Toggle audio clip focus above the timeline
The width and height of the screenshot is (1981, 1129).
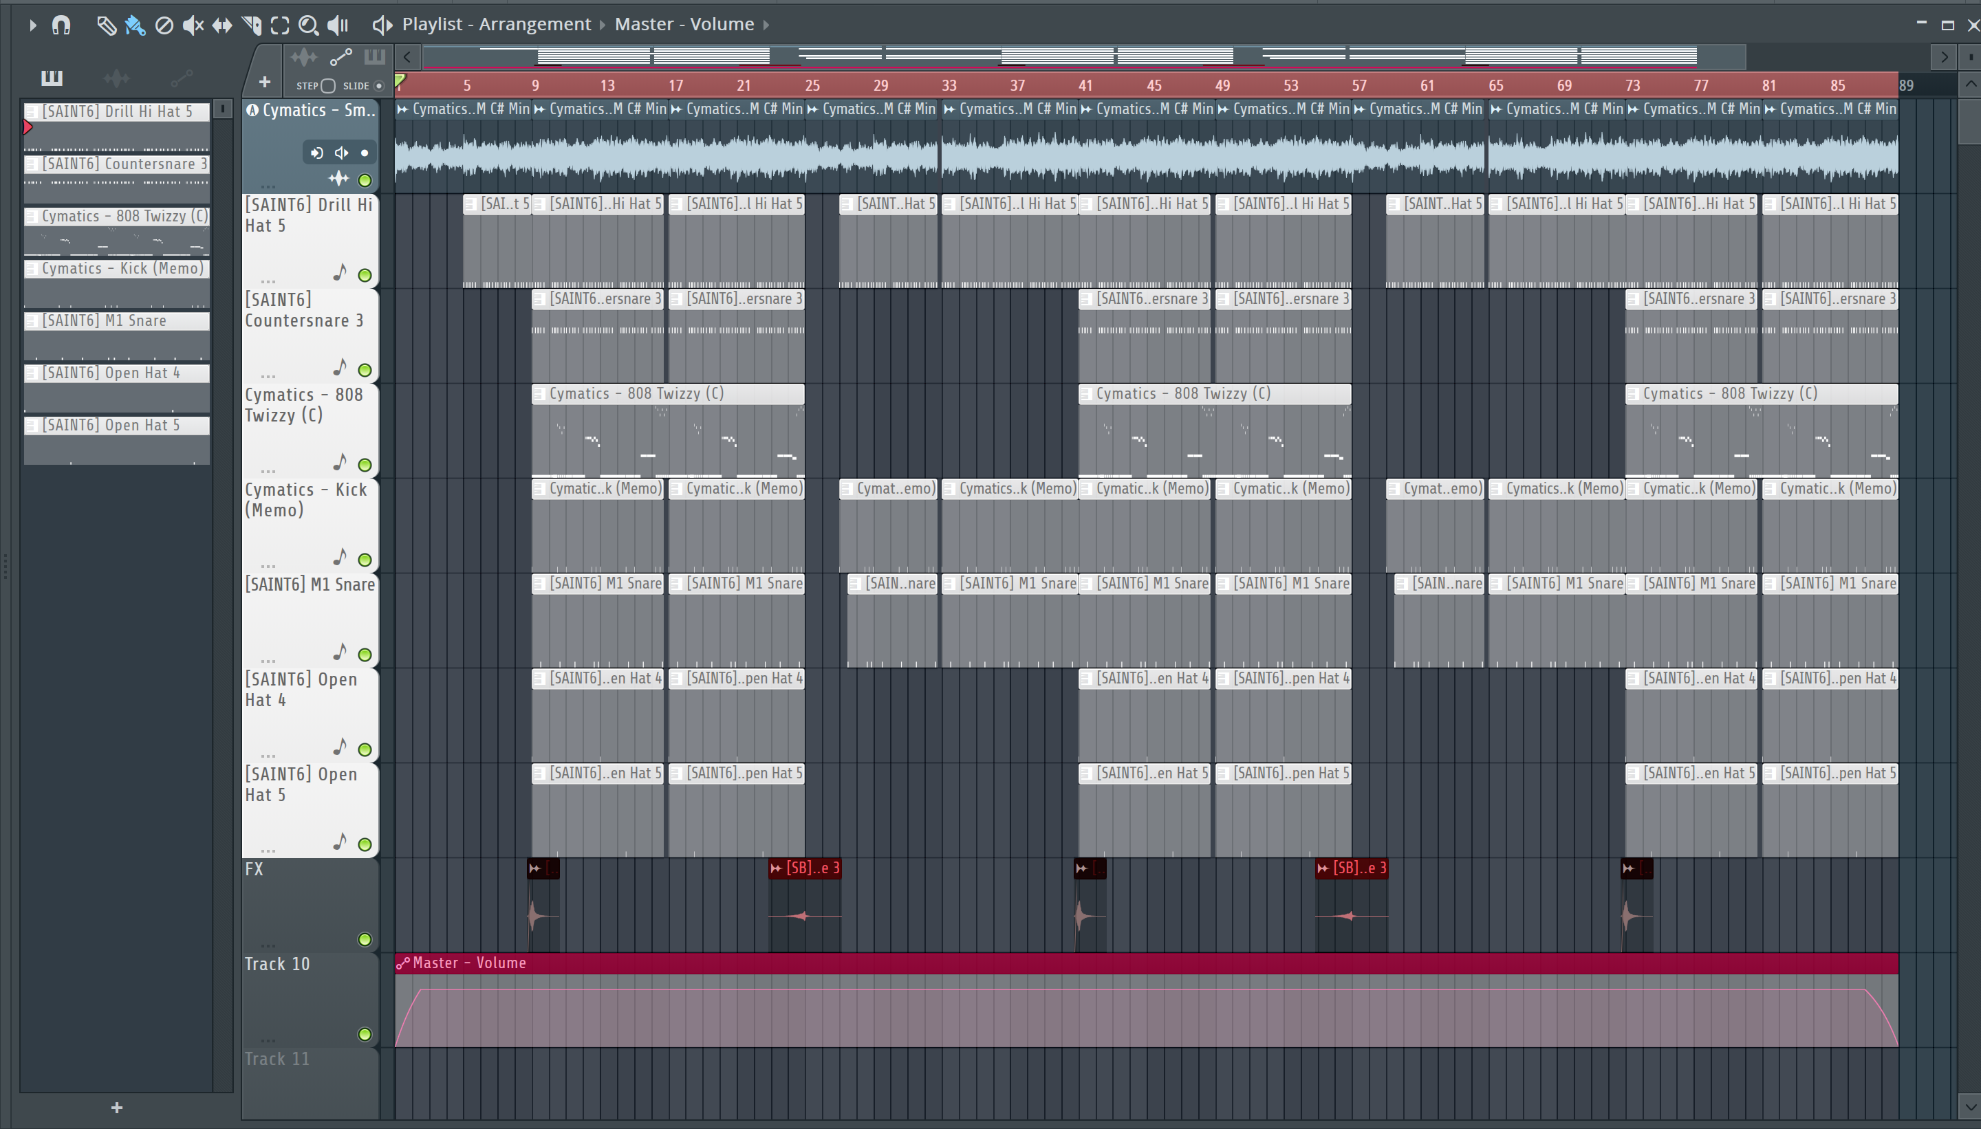click(303, 57)
